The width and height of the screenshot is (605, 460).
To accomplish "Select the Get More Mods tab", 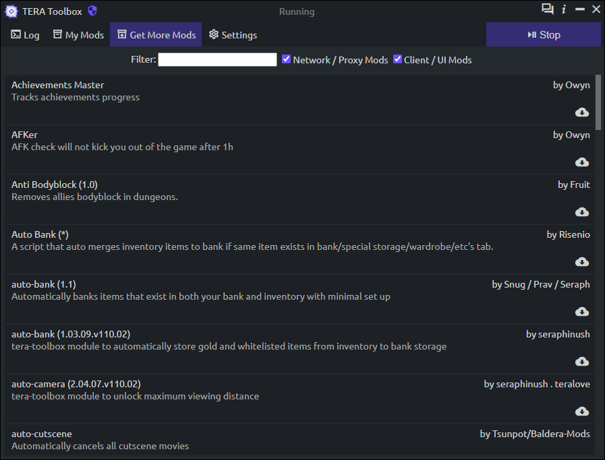I will click(156, 35).
